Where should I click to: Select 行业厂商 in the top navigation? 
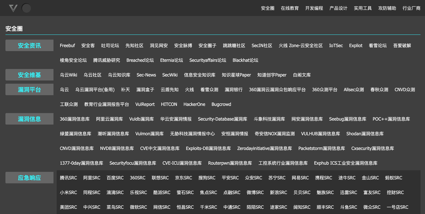[411, 8]
